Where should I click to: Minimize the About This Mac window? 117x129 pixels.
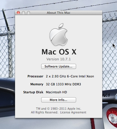pyautogui.click(x=23, y=13)
